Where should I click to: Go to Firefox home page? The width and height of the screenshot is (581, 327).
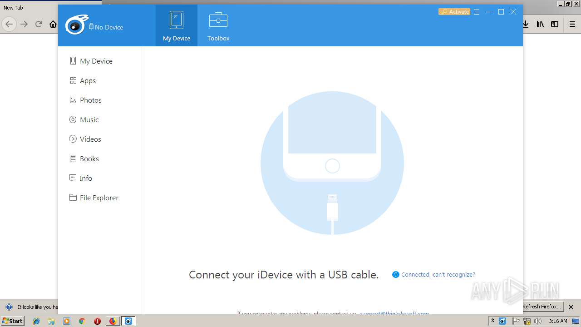(53, 24)
